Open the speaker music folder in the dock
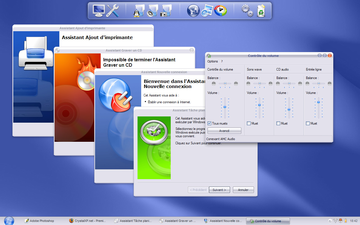The width and height of the screenshot is (360, 225). click(x=152, y=11)
